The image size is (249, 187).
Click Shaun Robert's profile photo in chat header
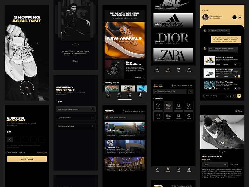(205, 17)
